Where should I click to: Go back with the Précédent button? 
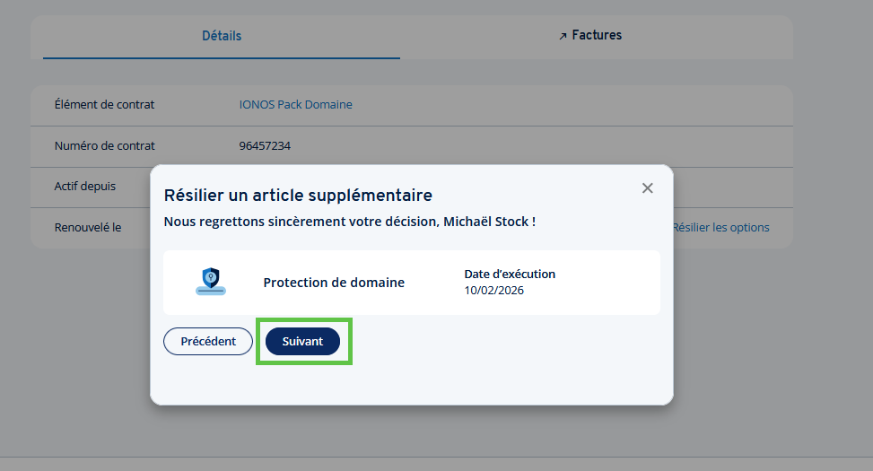pyautogui.click(x=208, y=342)
